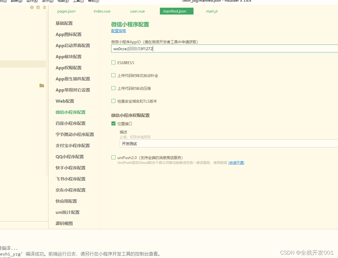The image size is (338, 258).
Task: Click the folder icon in the project tree
Action: [x=42, y=86]
